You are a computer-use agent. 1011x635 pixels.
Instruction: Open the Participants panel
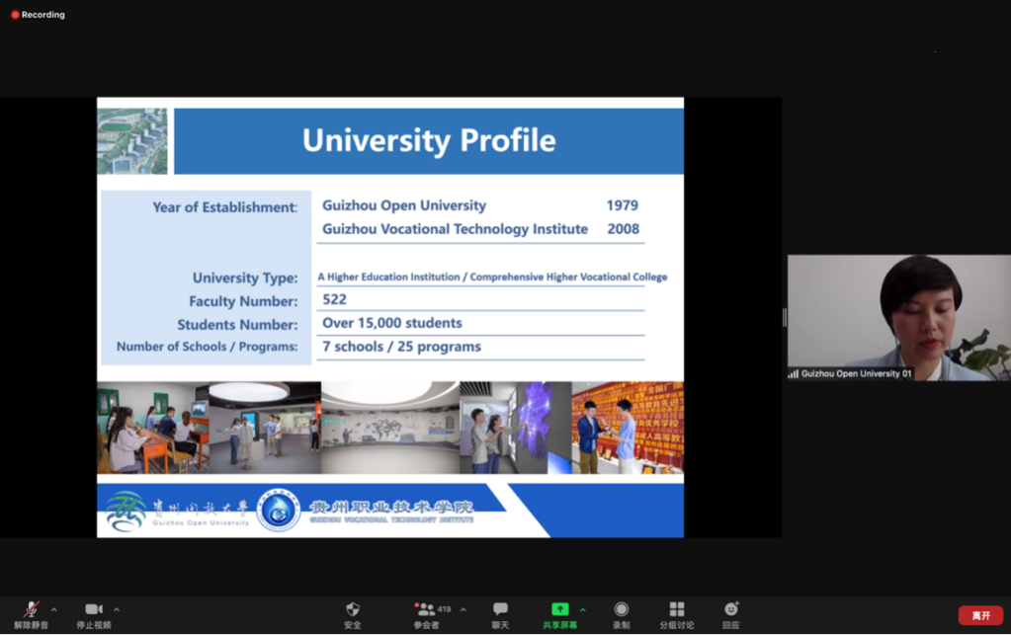pyautogui.click(x=426, y=610)
